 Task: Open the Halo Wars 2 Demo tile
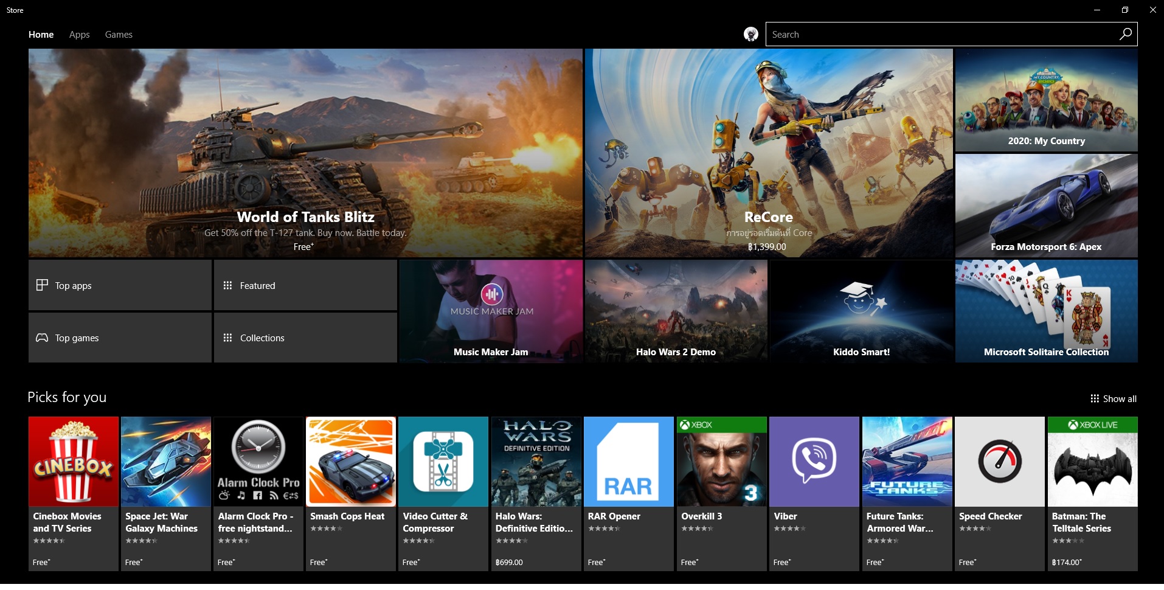[676, 311]
